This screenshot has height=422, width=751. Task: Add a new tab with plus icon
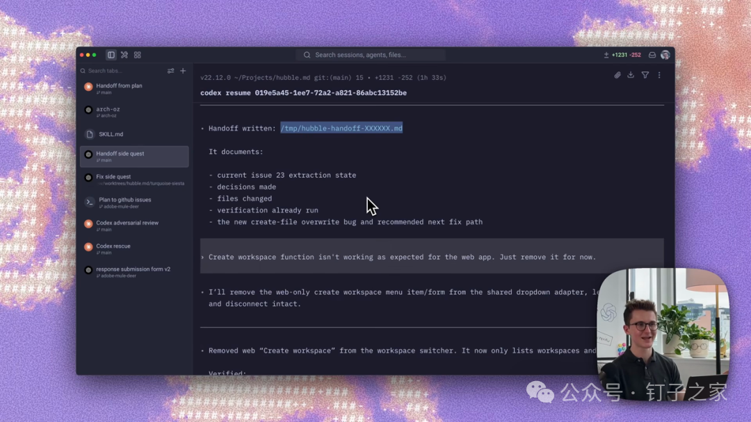[x=183, y=71]
